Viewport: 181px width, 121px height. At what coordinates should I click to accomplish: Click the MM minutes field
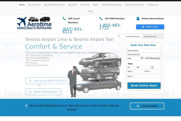click(140, 67)
